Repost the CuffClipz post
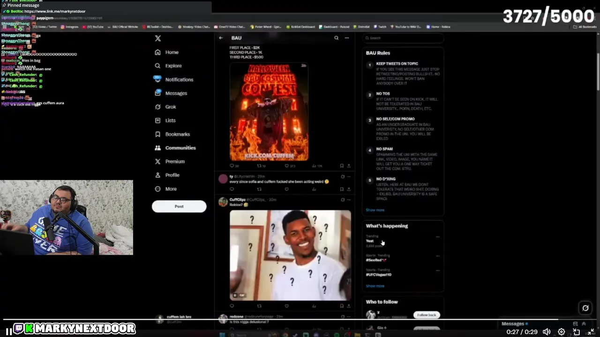This screenshot has height=337, width=600. (x=259, y=306)
